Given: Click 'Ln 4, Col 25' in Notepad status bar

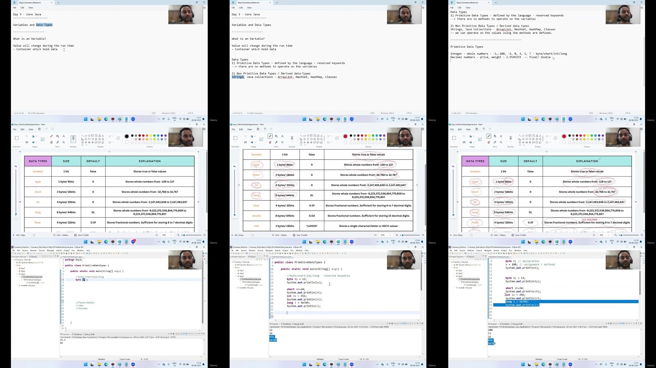Looking at the screenshot, I should coord(19,113).
